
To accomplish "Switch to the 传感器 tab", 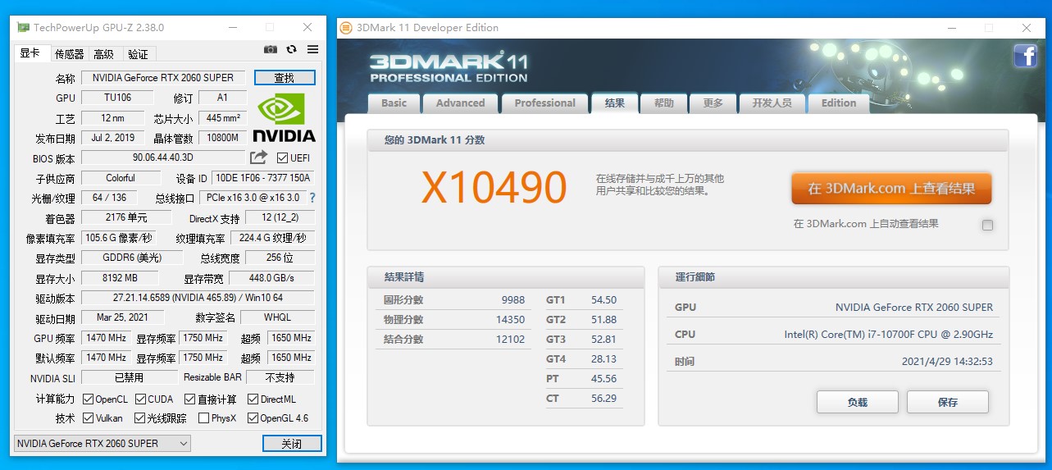I will coord(69,54).
